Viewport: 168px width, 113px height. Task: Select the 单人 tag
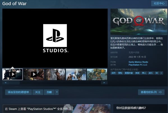tap(144, 73)
